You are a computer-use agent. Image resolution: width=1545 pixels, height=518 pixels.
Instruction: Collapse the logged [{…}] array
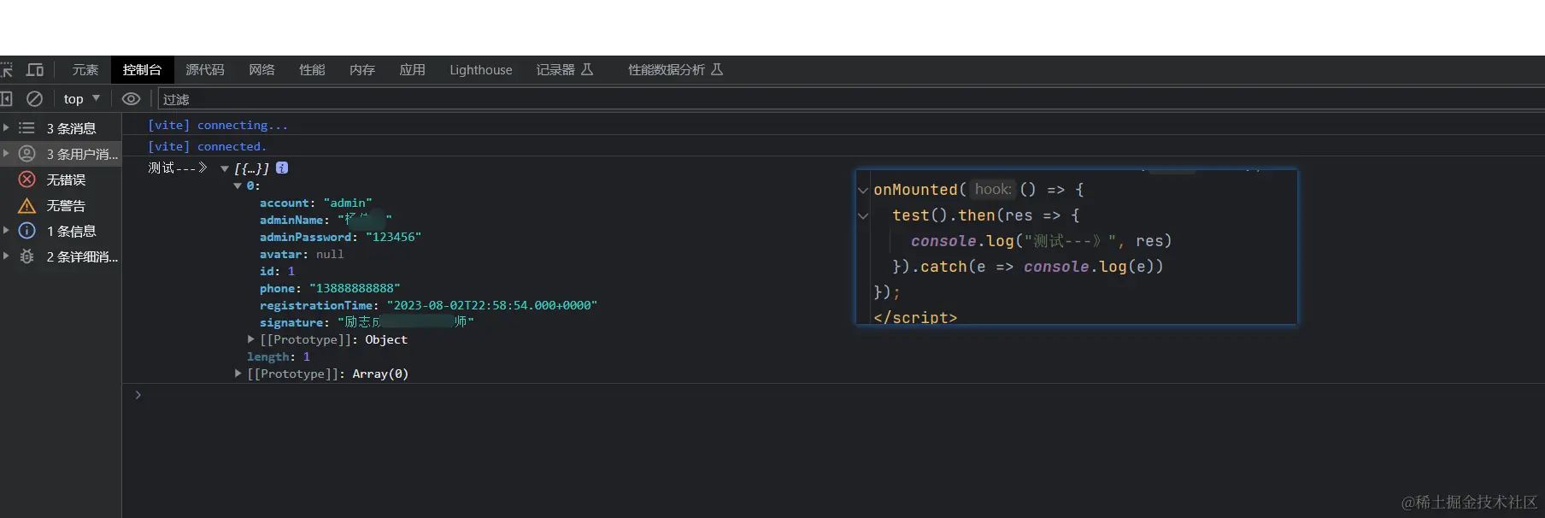point(225,168)
